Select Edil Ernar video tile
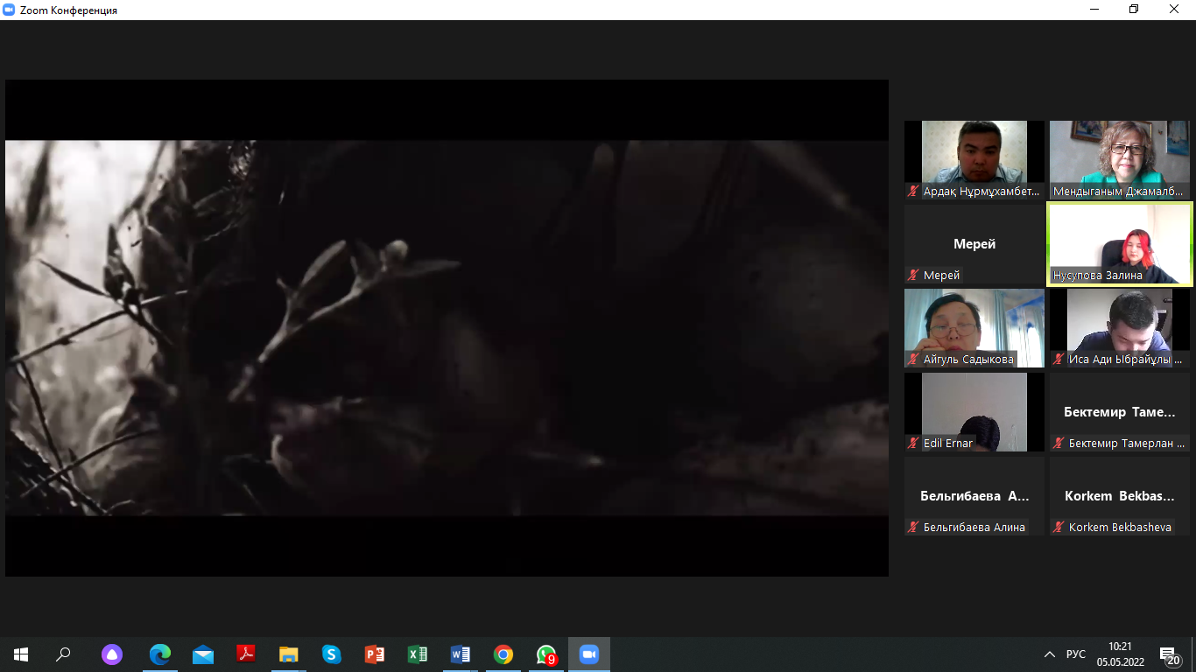Viewport: 1196px width, 672px height. [974, 411]
